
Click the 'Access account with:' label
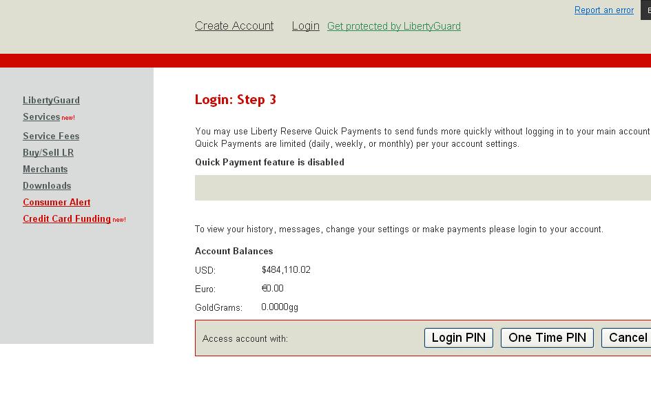(245, 338)
